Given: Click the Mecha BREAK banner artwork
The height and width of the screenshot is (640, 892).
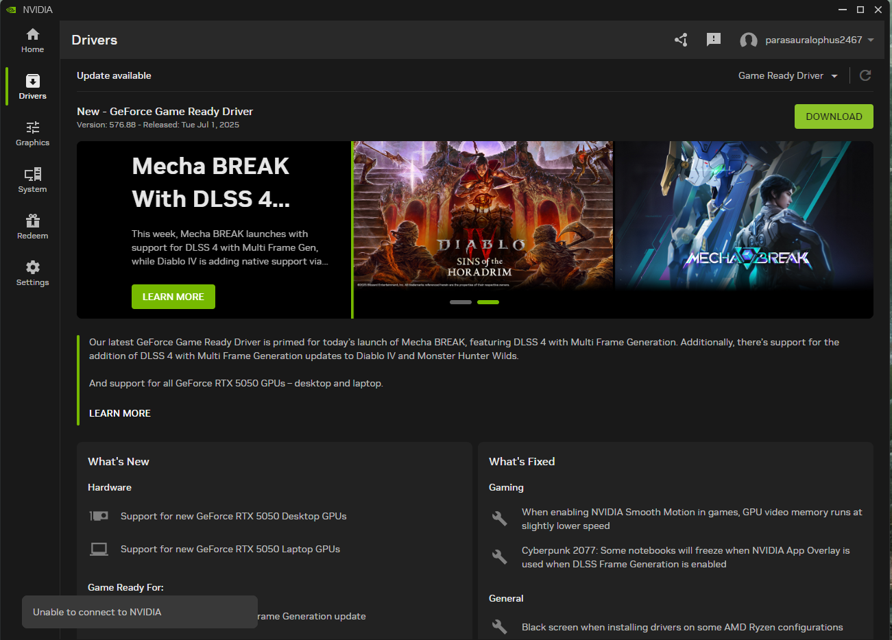Looking at the screenshot, I should (745, 216).
